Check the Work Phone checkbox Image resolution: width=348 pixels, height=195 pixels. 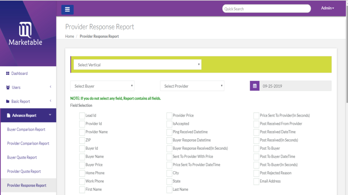point(82,181)
